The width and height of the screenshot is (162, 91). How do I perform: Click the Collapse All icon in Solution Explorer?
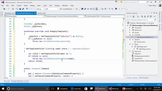[148, 16]
